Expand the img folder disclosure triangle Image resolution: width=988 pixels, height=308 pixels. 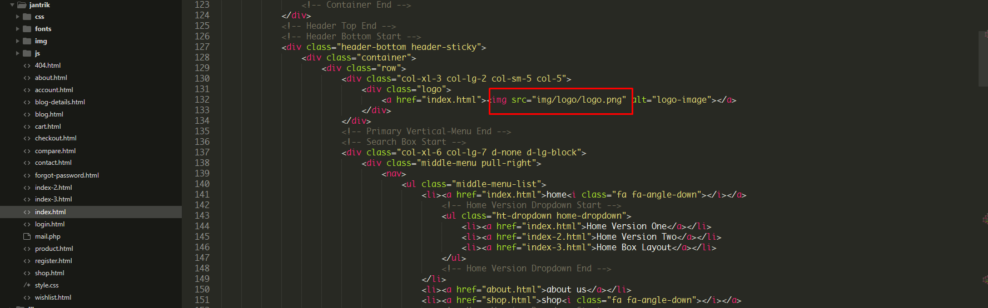coord(18,41)
